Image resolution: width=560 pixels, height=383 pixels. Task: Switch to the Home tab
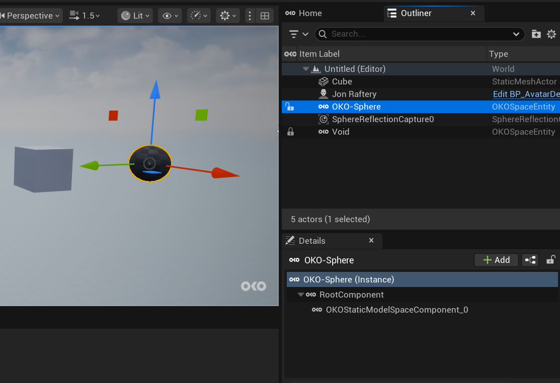(303, 13)
